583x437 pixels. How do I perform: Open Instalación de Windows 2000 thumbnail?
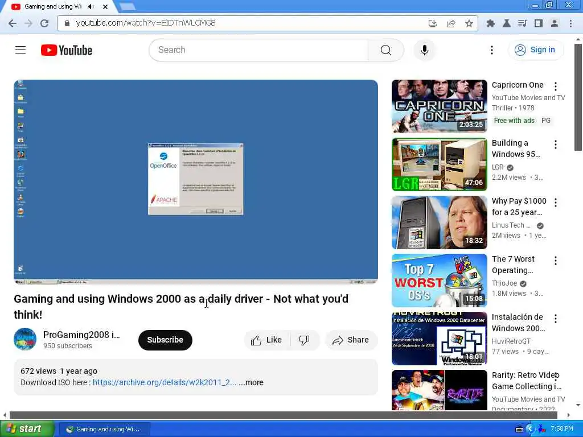point(439,339)
